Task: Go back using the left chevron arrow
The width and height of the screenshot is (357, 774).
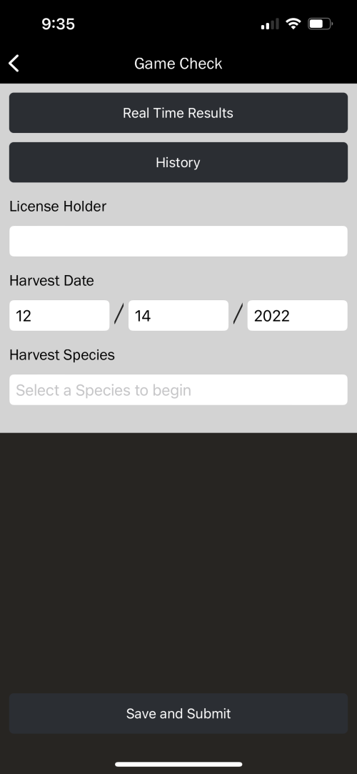Action: 14,63
